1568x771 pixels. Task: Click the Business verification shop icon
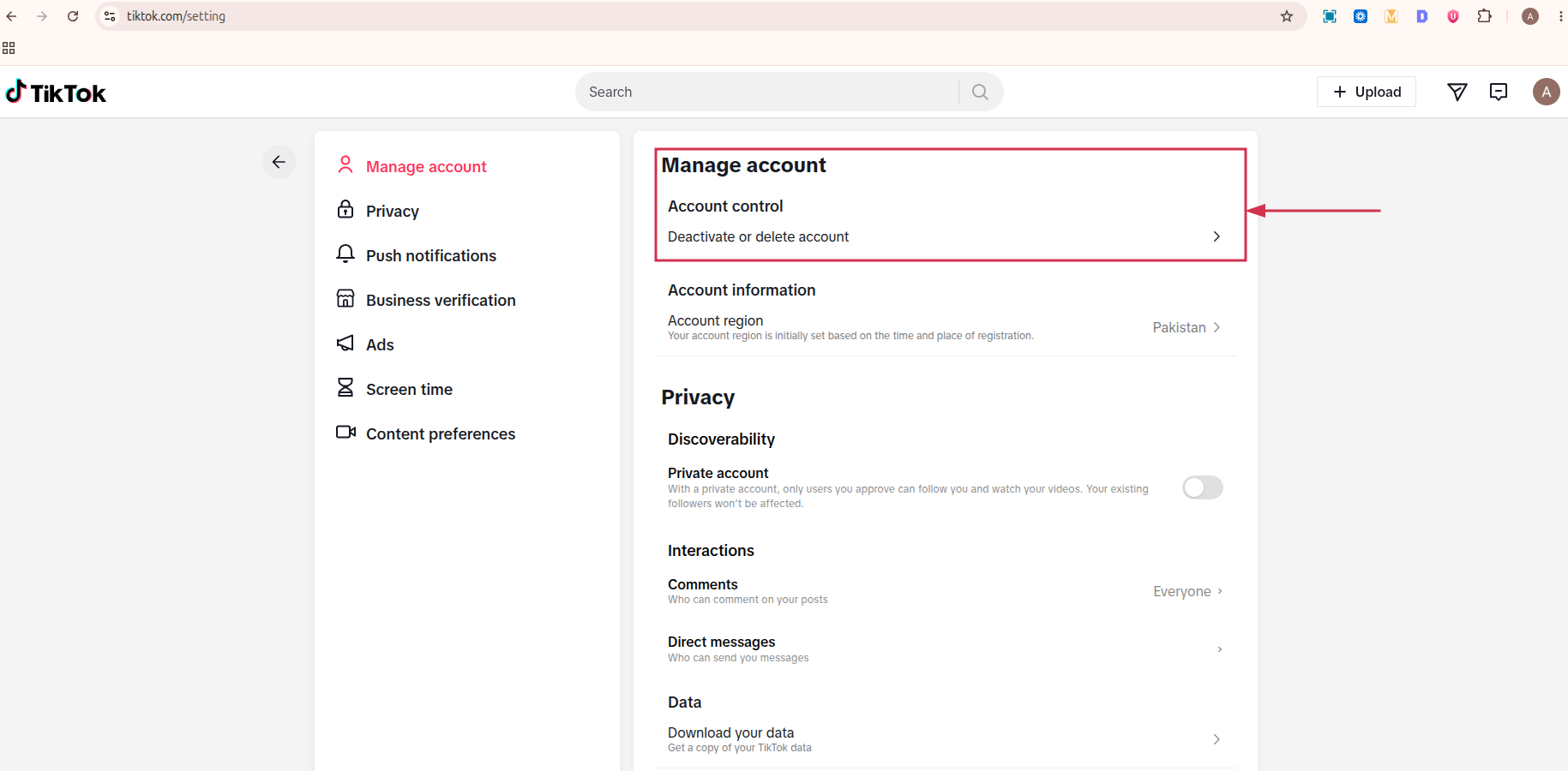[x=345, y=298]
